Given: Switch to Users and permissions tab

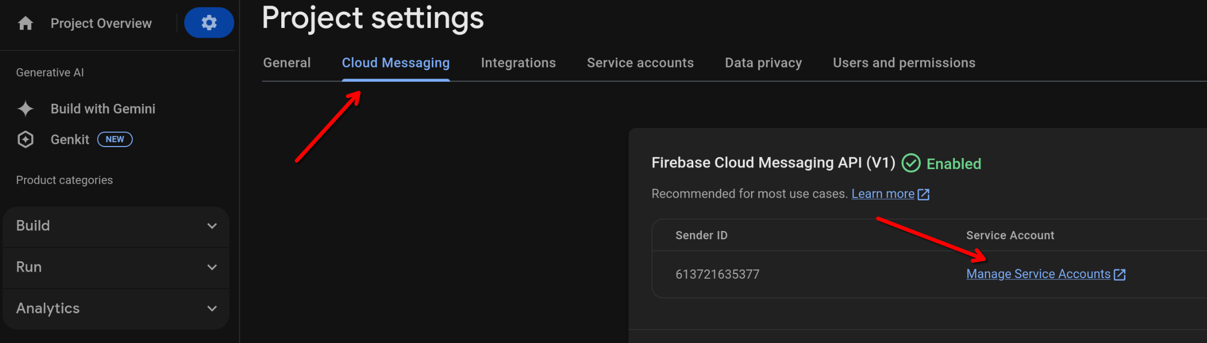Looking at the screenshot, I should tap(904, 63).
